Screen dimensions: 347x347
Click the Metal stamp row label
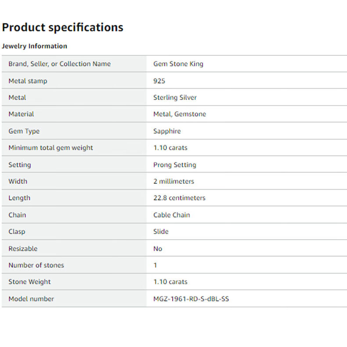[x=28, y=81]
